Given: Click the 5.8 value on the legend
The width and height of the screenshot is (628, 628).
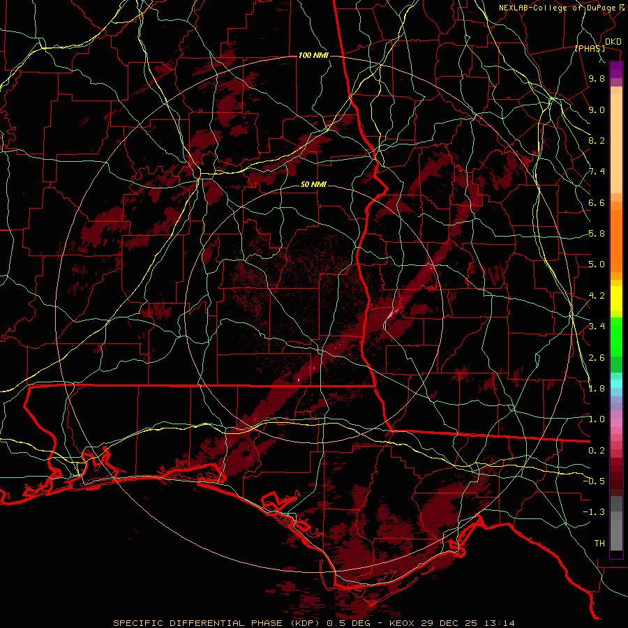Looking at the screenshot, I should 597,234.
